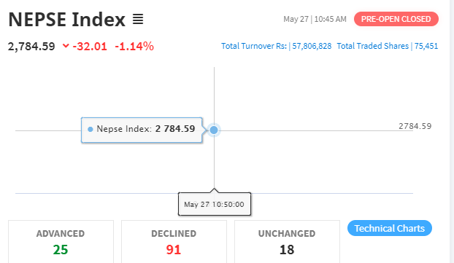The image size is (454, 263).
Task: Click the -1.14% percent change
Action: pyautogui.click(x=134, y=46)
